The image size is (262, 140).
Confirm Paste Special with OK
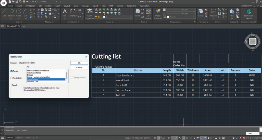[x=79, y=63]
